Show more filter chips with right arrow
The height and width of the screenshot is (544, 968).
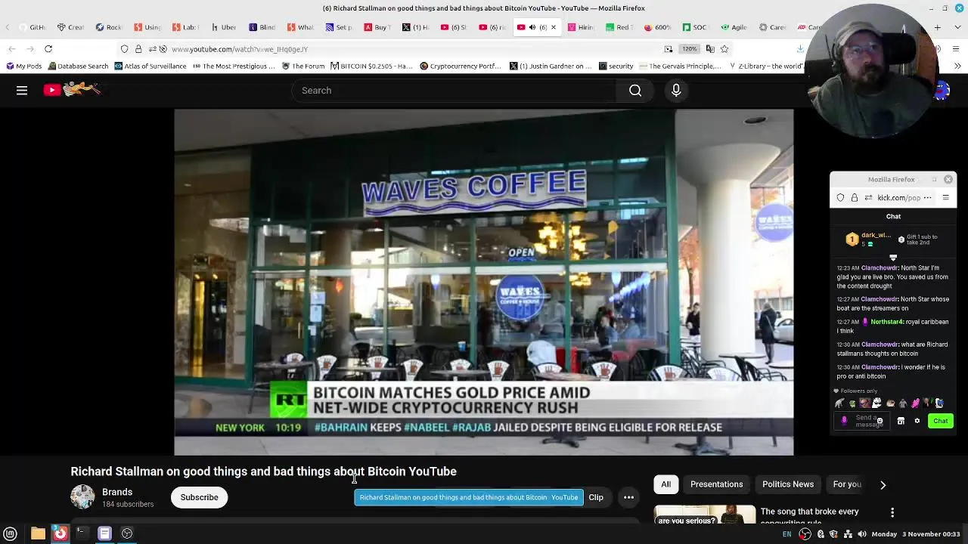click(883, 484)
